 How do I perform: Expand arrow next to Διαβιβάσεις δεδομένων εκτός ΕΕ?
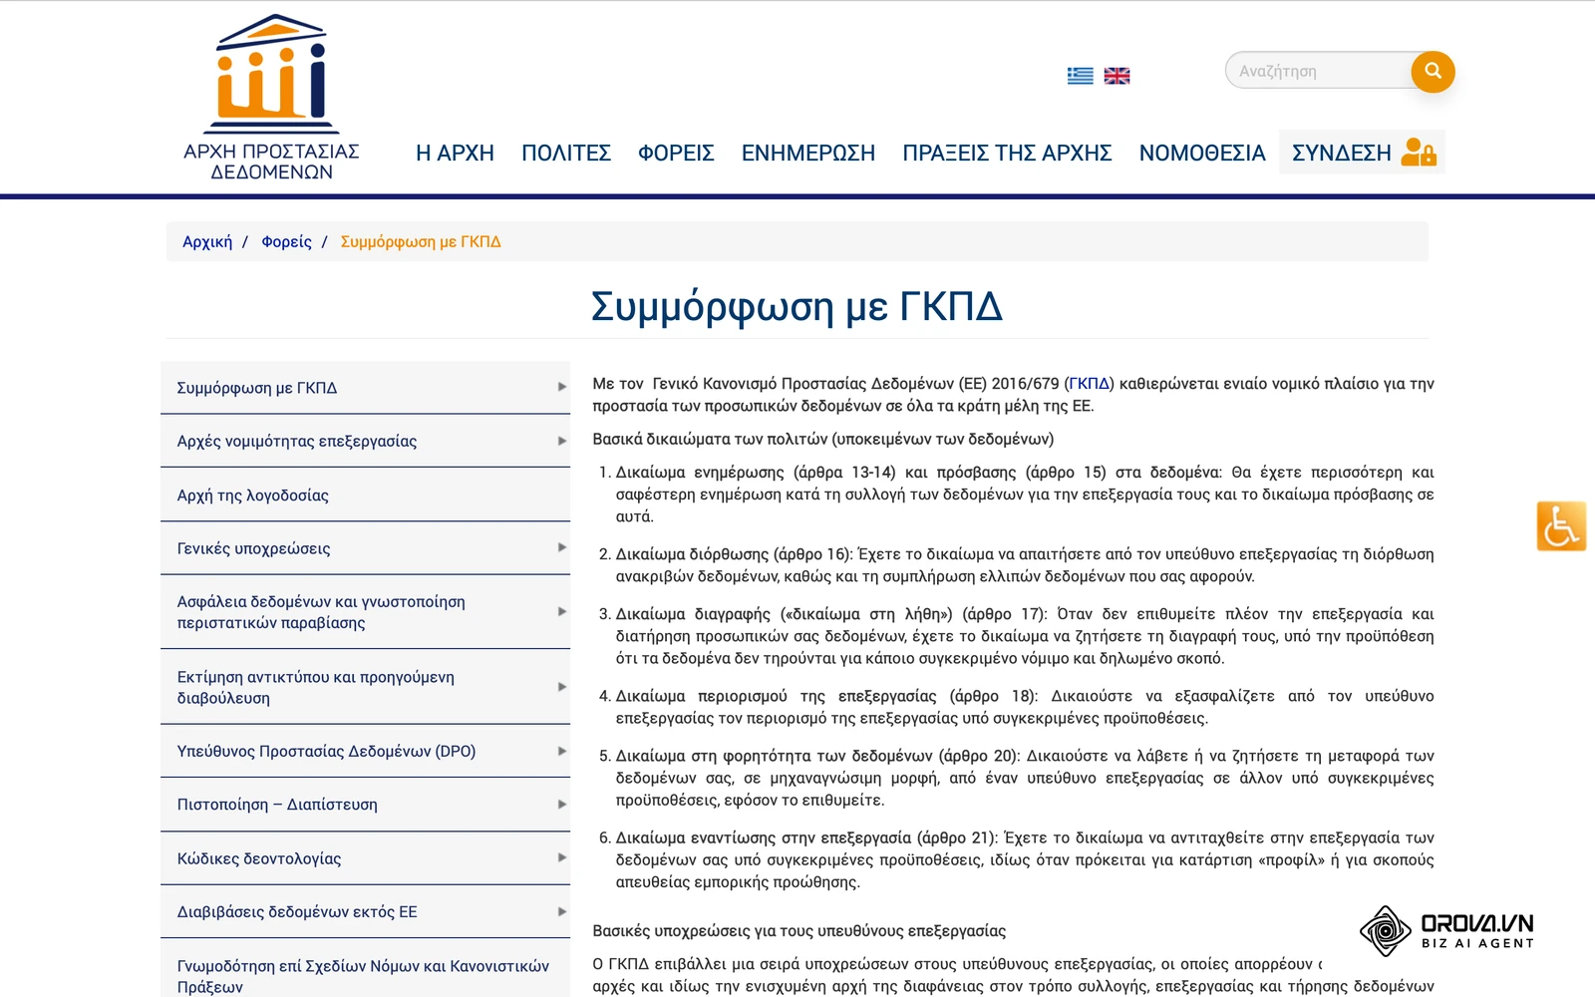click(x=562, y=911)
